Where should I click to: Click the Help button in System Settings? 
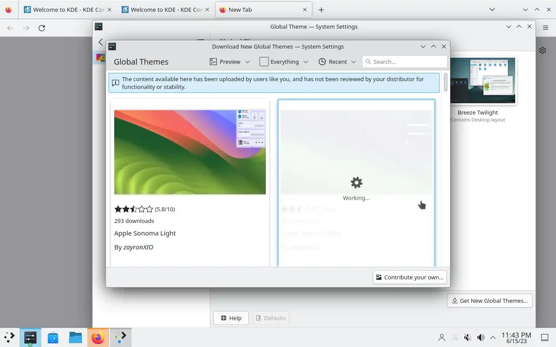231,318
